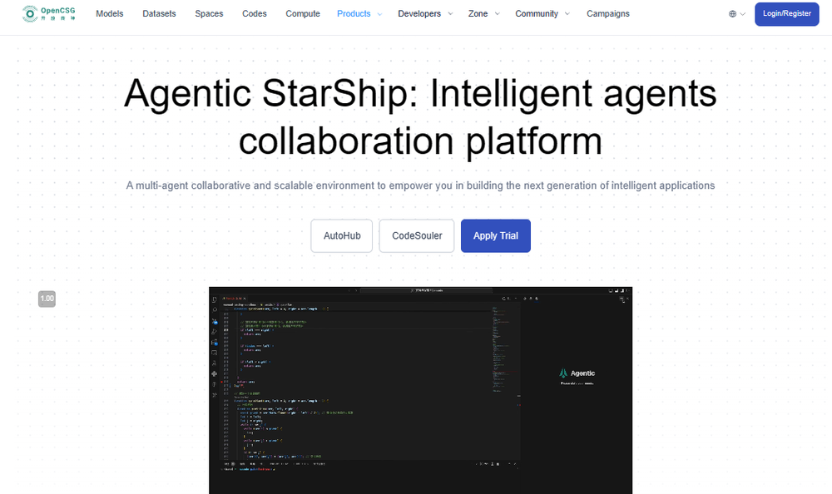
Task: Click the CodeSouler button
Action: [417, 235]
